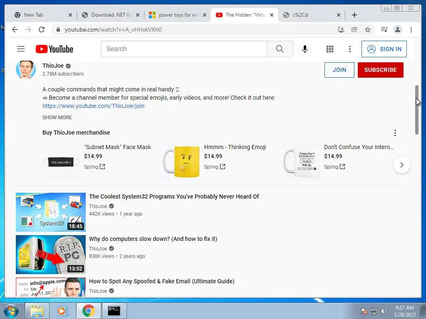
Task: Click the System32 video thumbnail
Action: pos(50,212)
